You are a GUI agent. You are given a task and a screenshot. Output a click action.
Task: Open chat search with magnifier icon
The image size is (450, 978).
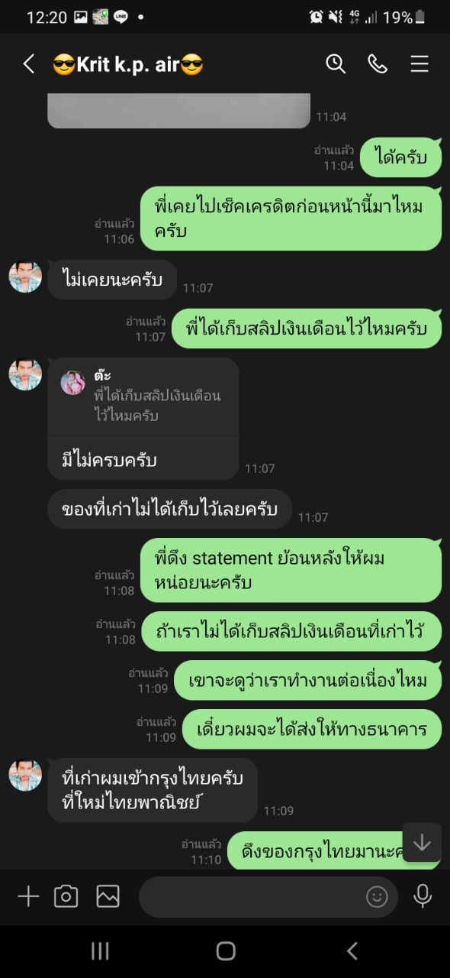(x=336, y=64)
